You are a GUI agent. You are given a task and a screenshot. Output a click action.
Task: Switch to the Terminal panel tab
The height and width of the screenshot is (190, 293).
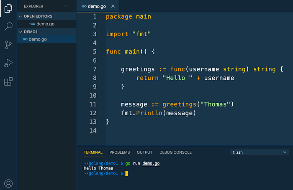click(x=93, y=152)
